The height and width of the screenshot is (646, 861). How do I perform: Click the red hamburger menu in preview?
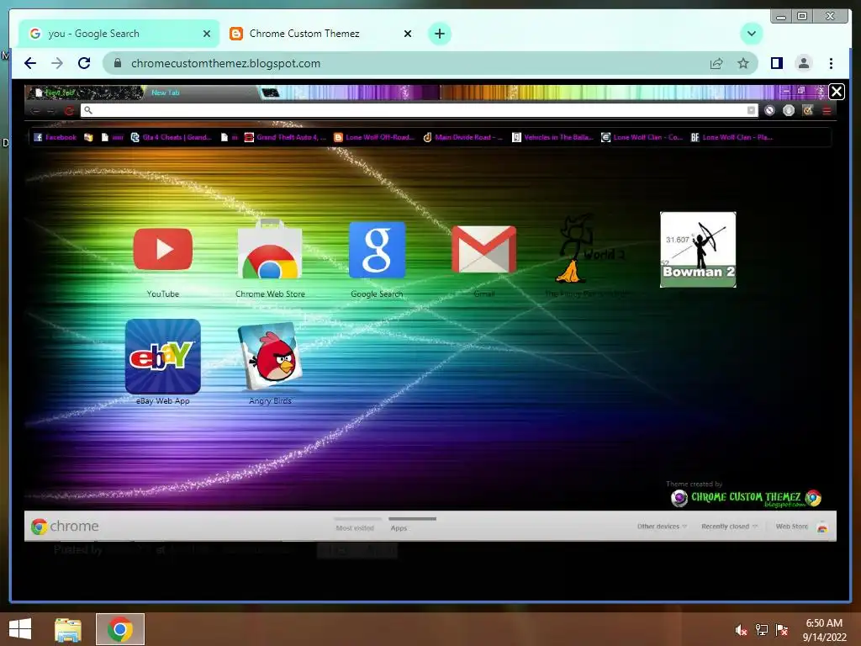pos(827,111)
